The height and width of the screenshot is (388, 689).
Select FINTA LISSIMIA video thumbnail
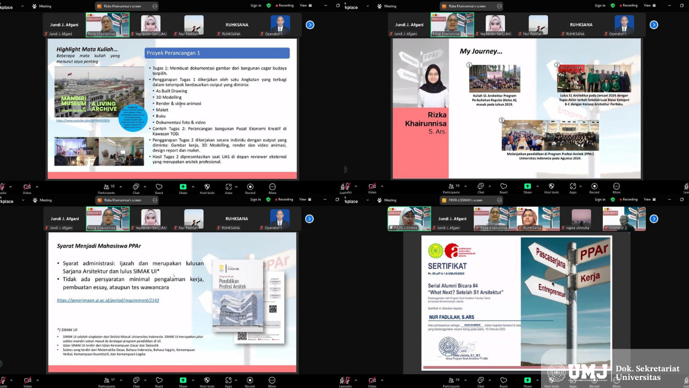coord(409,219)
